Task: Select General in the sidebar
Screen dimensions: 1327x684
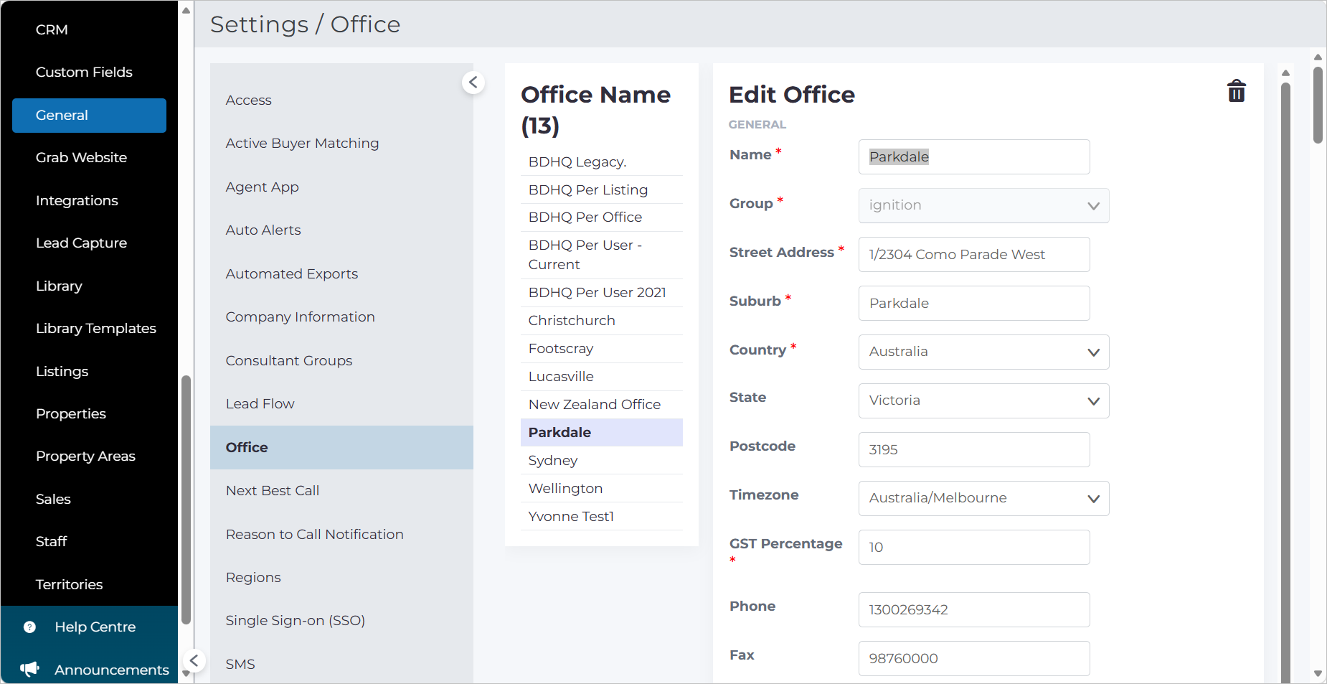Action: pos(89,115)
